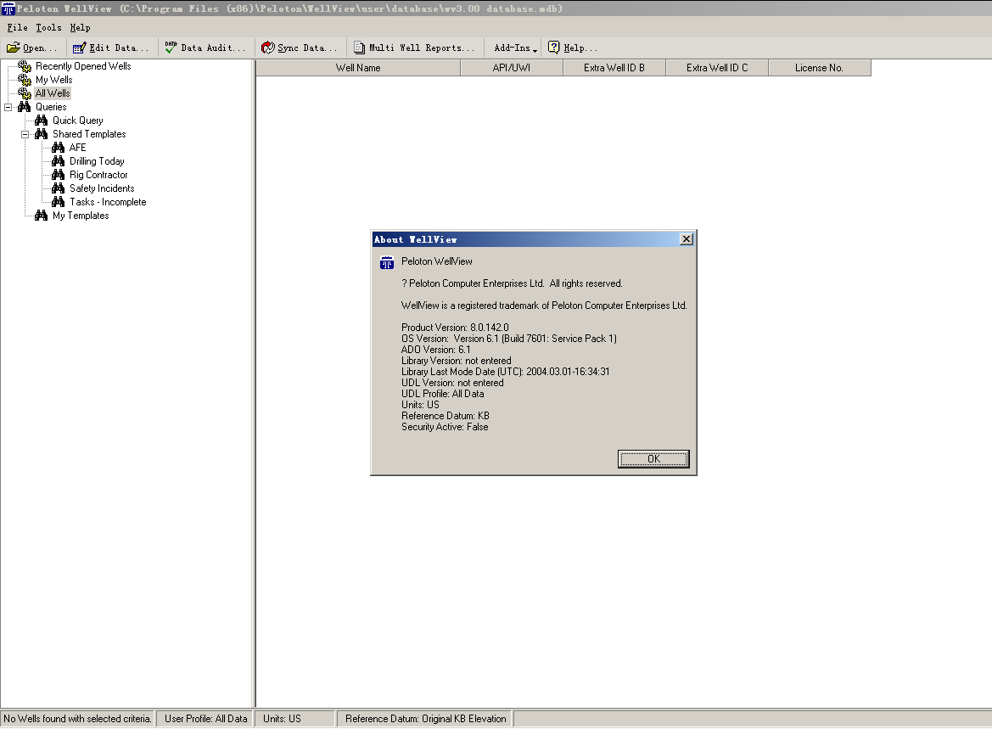Click the Drilling Today binoculars icon
Screen dimensions: 992x729
tap(59, 161)
